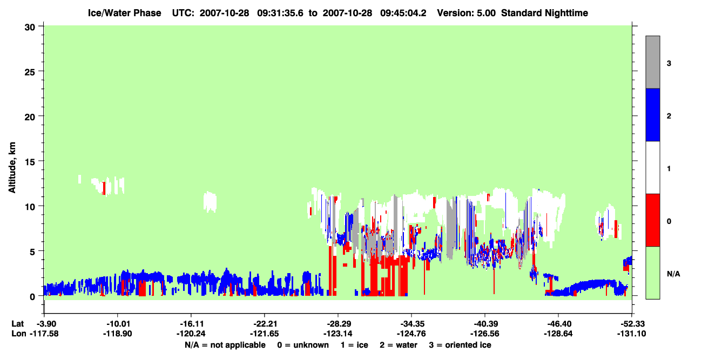Click the longitude label -124.76
The height and width of the screenshot is (360, 702).
coord(411,334)
